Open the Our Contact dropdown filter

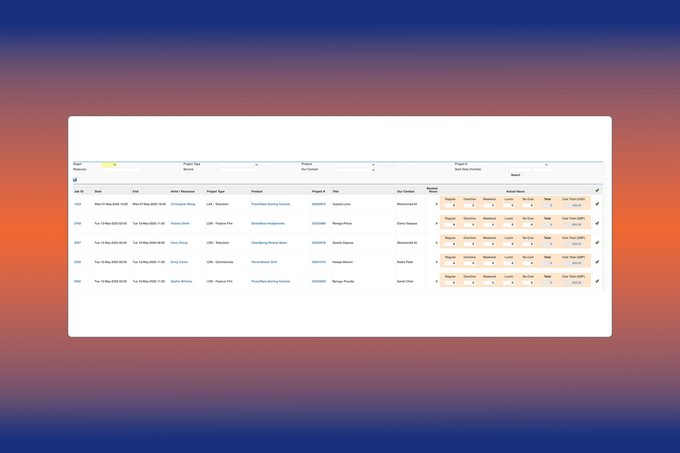click(x=356, y=170)
